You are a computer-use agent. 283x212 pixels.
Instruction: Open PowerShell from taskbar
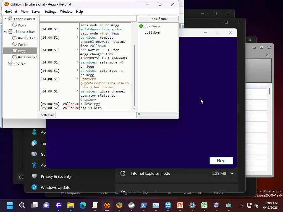pos(144,205)
